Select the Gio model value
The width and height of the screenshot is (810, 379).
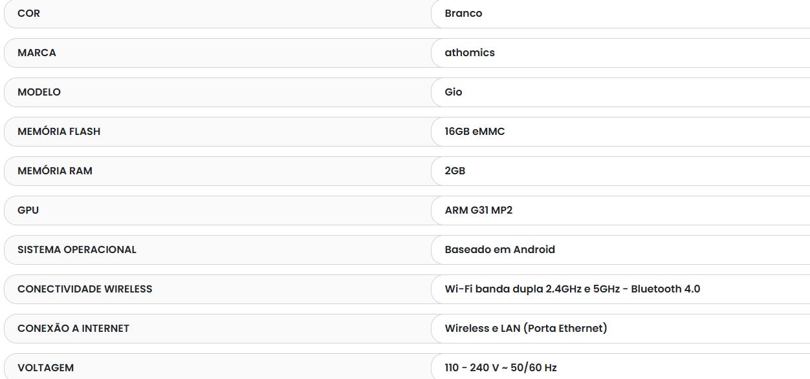tap(454, 92)
